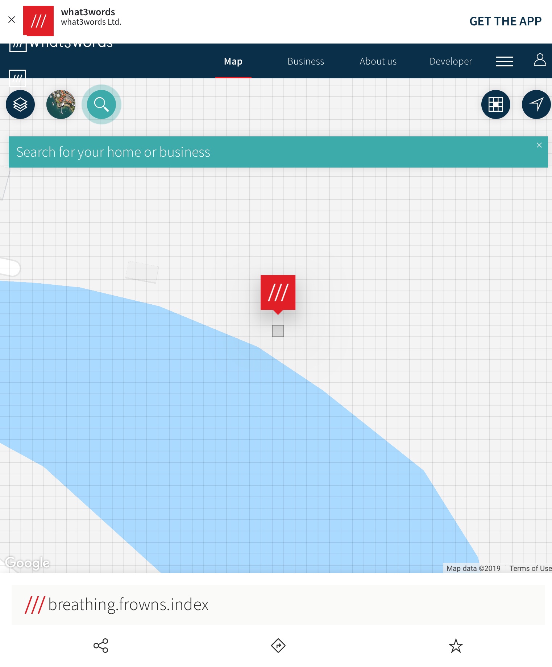Viewport: 552px width, 667px height.
Task: Save location with the star icon
Action: [456, 646]
